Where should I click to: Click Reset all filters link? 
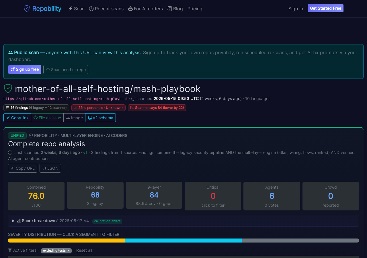point(84,250)
